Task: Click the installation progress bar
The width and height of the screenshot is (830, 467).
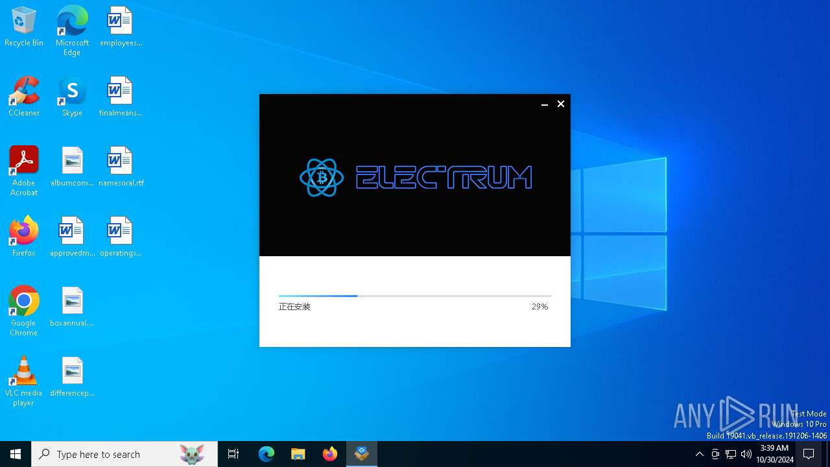Action: pyautogui.click(x=415, y=296)
